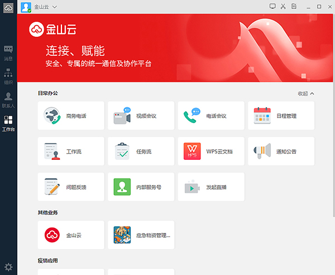This screenshot has height=275, width=335.
Task: Click the red 金山云 banner logo
Action: (52, 29)
